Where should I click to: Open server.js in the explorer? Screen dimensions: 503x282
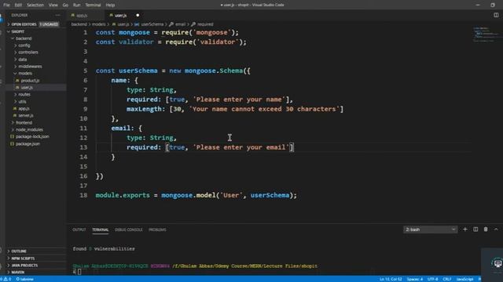click(36, 115)
